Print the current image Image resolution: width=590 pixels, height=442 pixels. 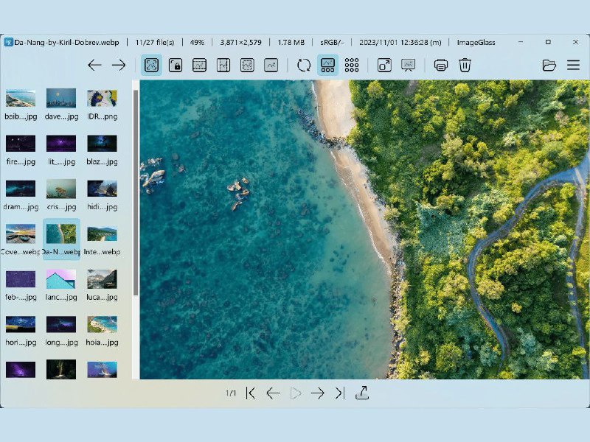(x=441, y=66)
